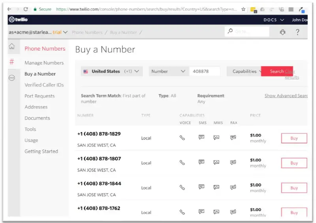Open the United States country dropdown

point(112,71)
